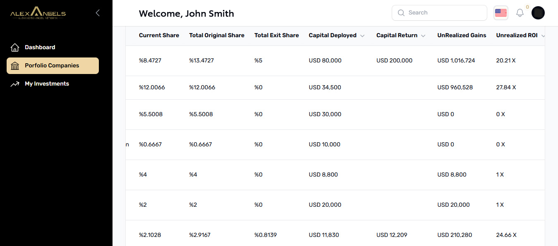Collapse the sidebar with the left chevron

click(x=98, y=13)
